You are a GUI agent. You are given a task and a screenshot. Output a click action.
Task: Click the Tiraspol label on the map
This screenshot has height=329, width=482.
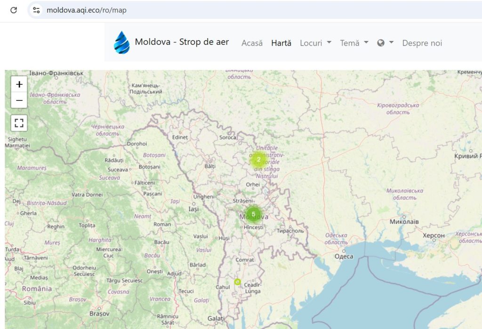click(x=291, y=230)
